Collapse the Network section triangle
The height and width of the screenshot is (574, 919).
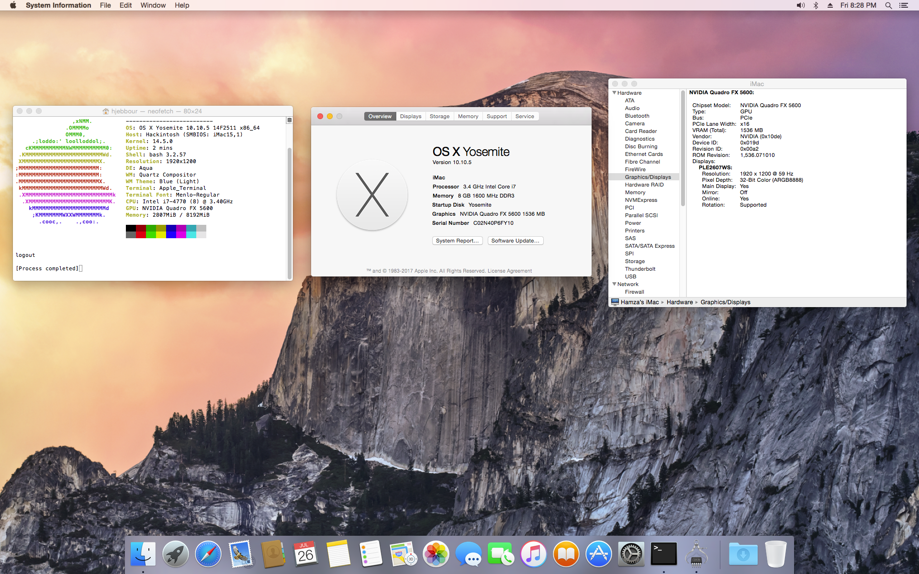coord(614,284)
